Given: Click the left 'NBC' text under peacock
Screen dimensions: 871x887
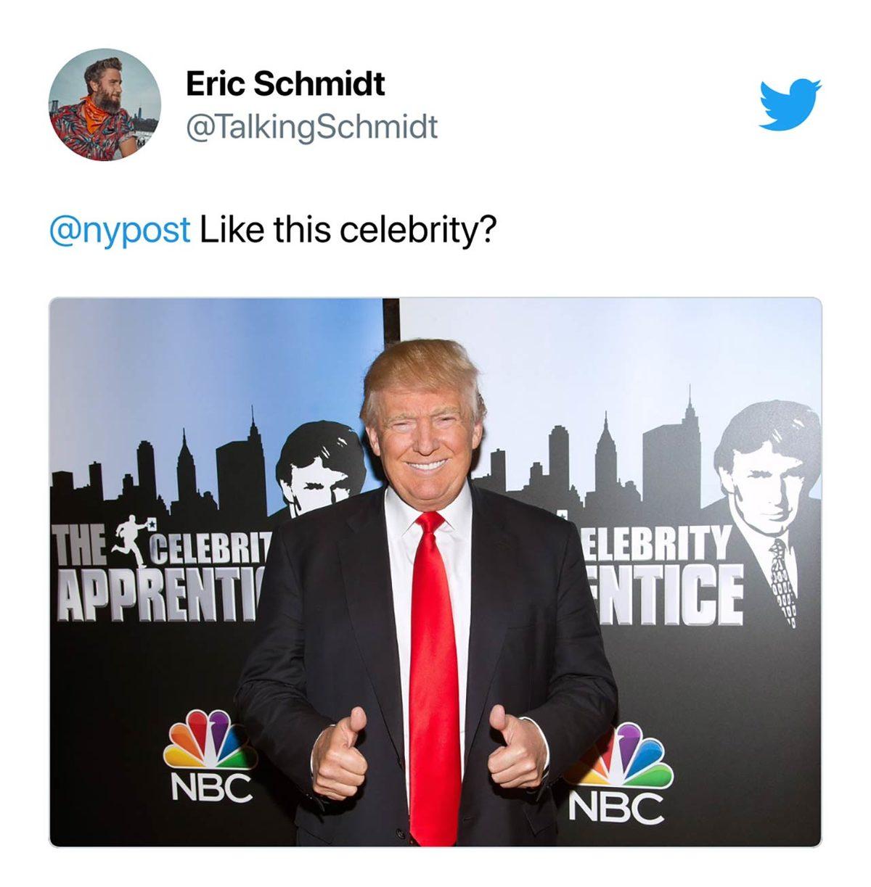Looking at the screenshot, I should point(211,787).
